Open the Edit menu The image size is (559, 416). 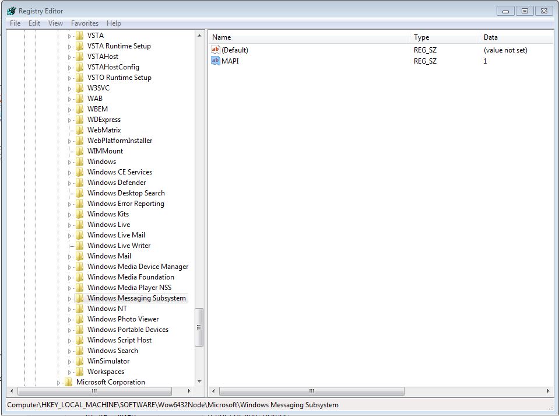click(34, 23)
